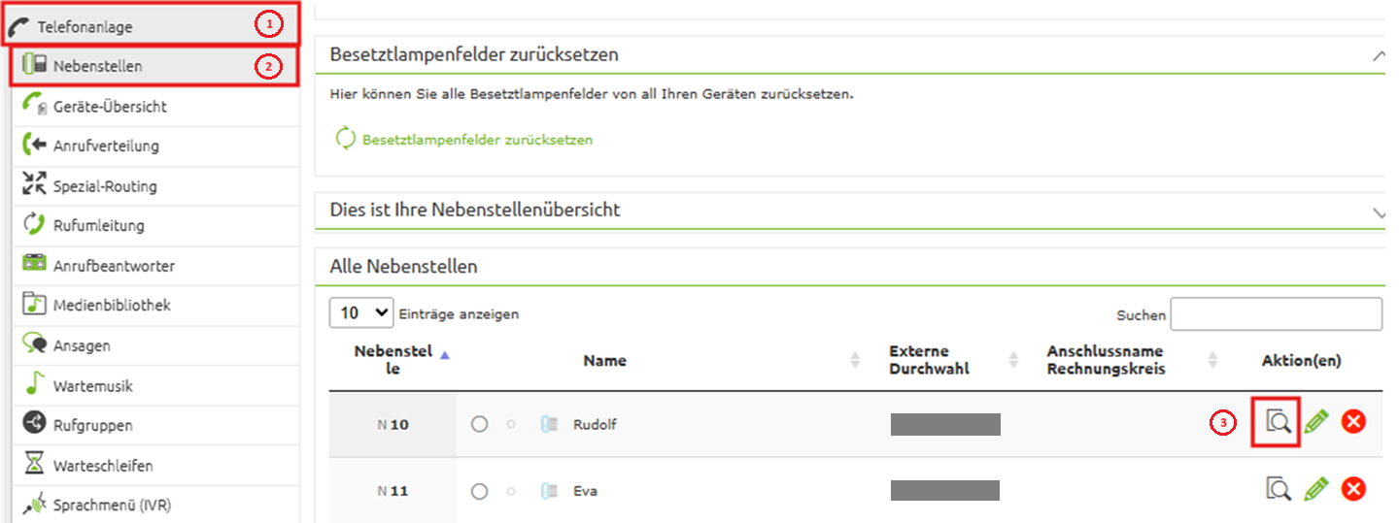Open the entries-per-page dropdown showing 10
The height and width of the screenshot is (523, 1399).
361,313
